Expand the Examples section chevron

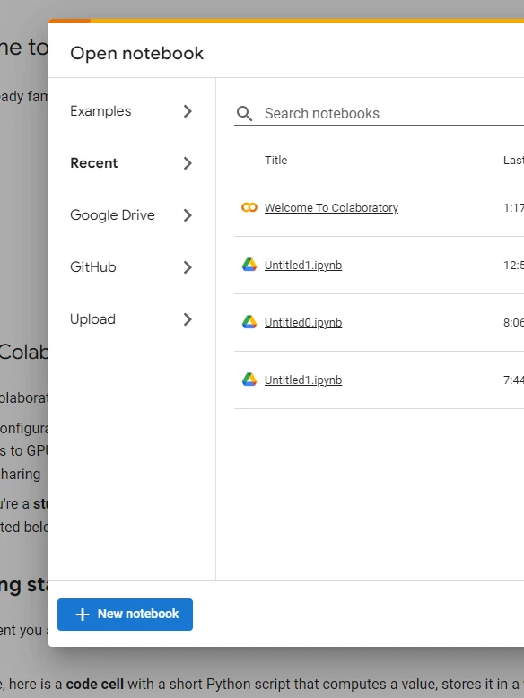188,111
